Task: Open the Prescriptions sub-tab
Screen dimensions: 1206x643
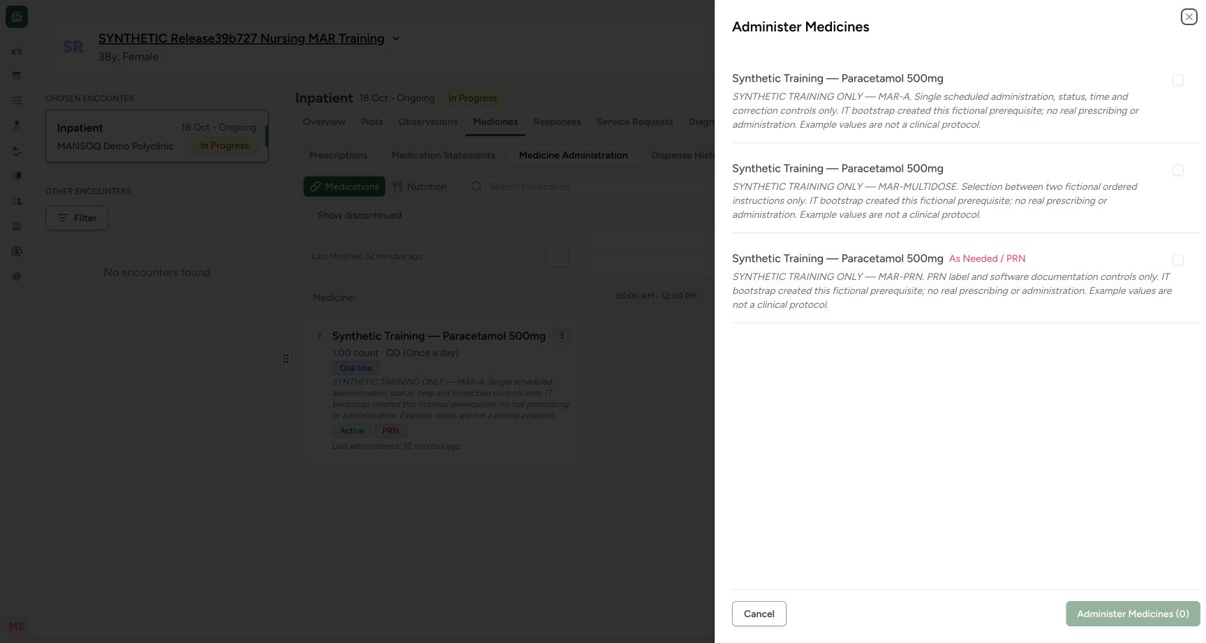Action: click(x=338, y=155)
